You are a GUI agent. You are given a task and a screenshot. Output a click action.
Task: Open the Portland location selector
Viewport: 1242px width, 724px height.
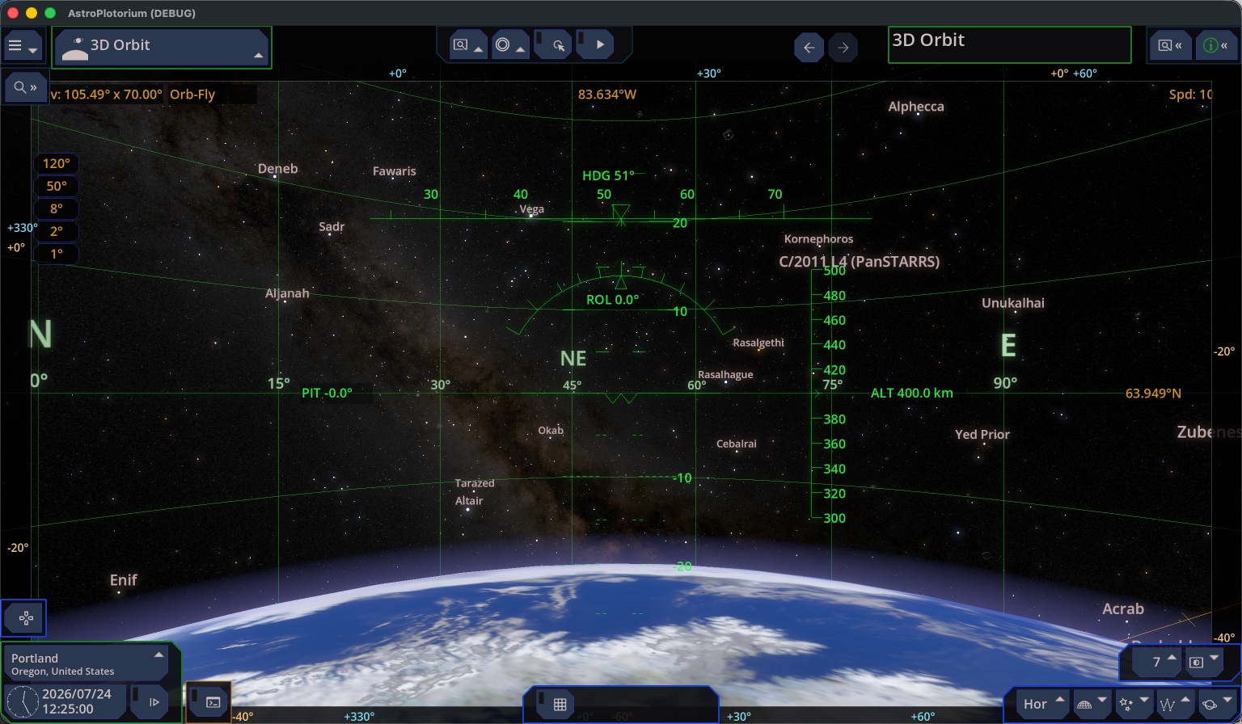85,663
